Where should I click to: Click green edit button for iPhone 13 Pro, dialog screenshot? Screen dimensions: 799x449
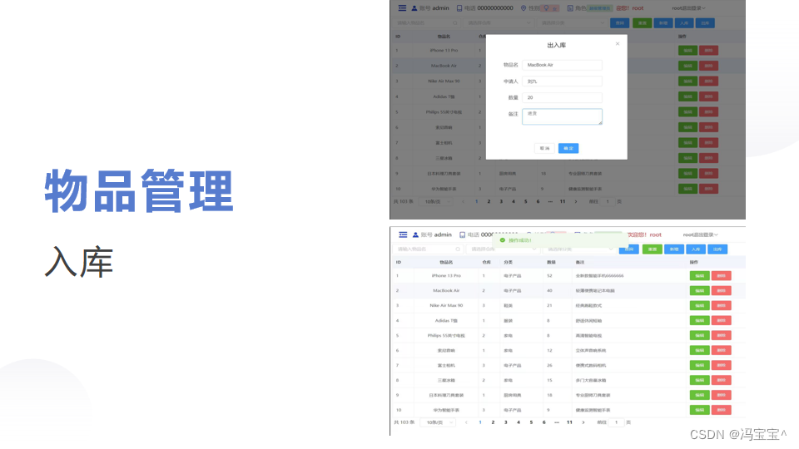point(688,51)
